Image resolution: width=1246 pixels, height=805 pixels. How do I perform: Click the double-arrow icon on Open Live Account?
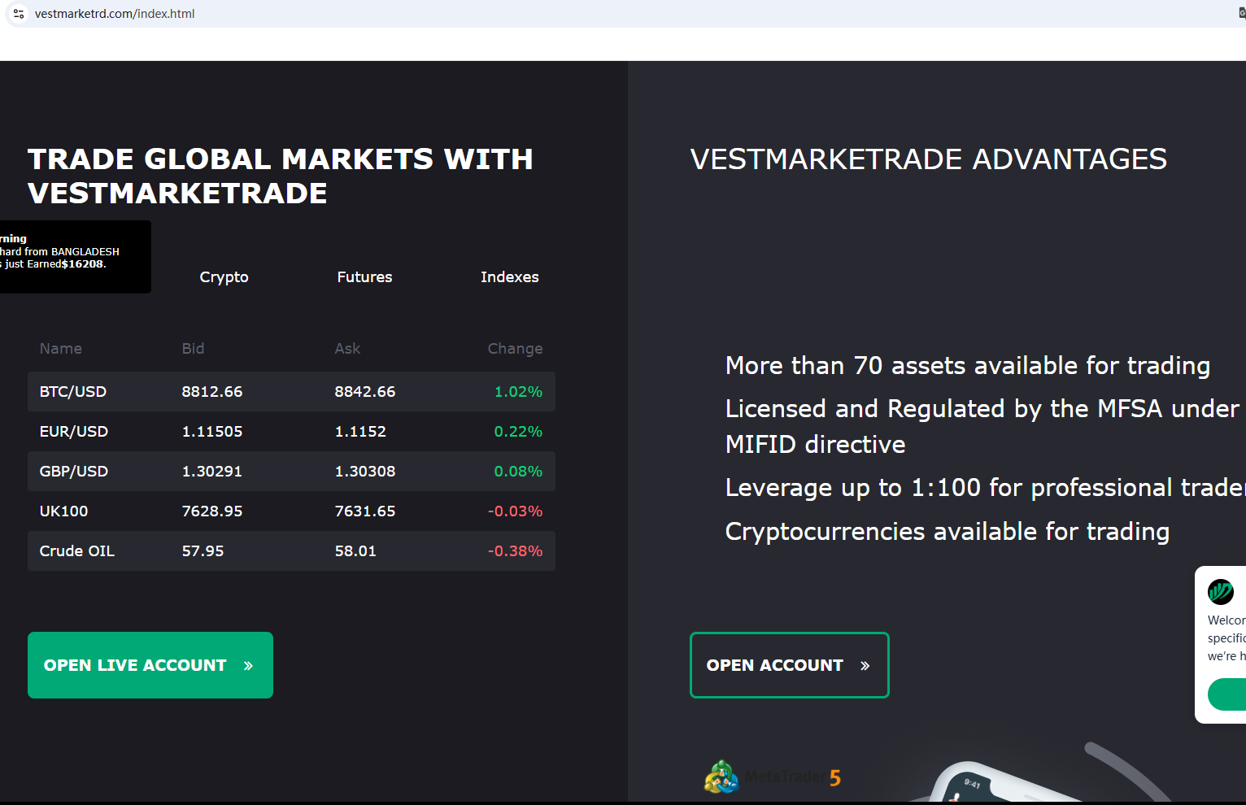[248, 666]
